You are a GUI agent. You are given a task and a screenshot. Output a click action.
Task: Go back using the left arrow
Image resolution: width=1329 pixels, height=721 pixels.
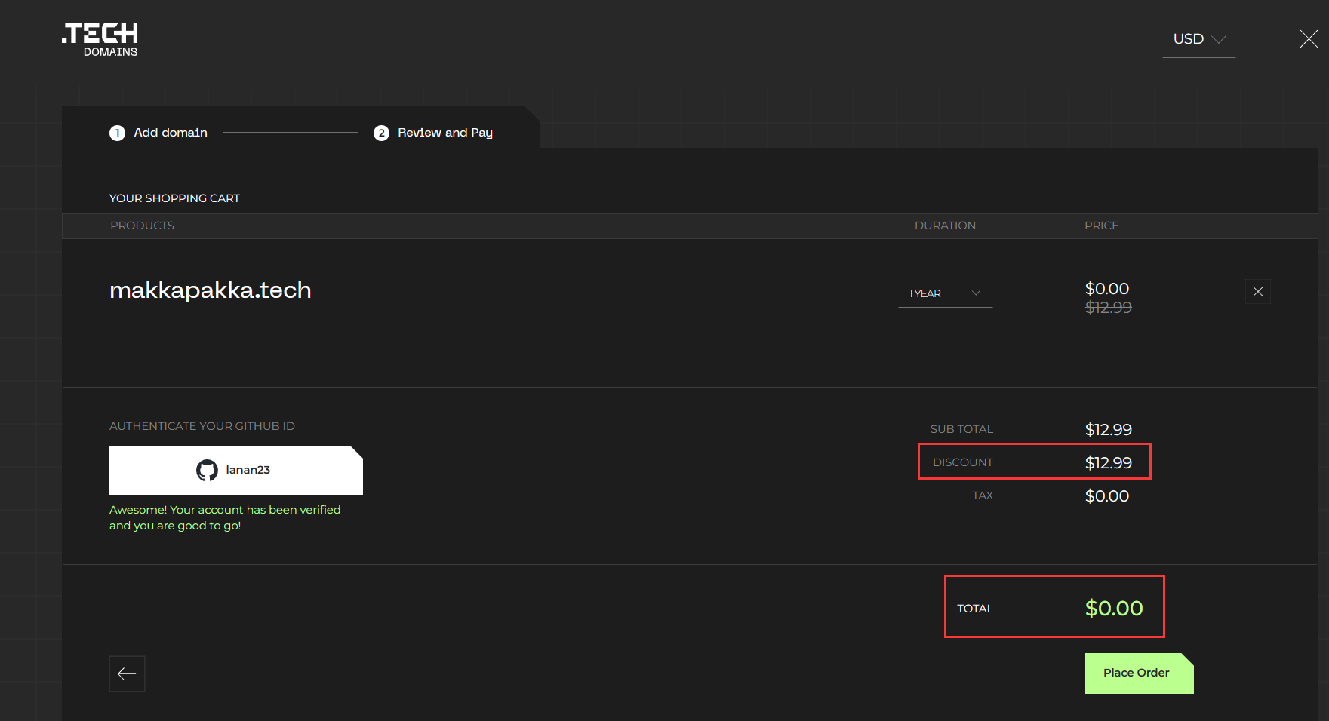[127, 673]
